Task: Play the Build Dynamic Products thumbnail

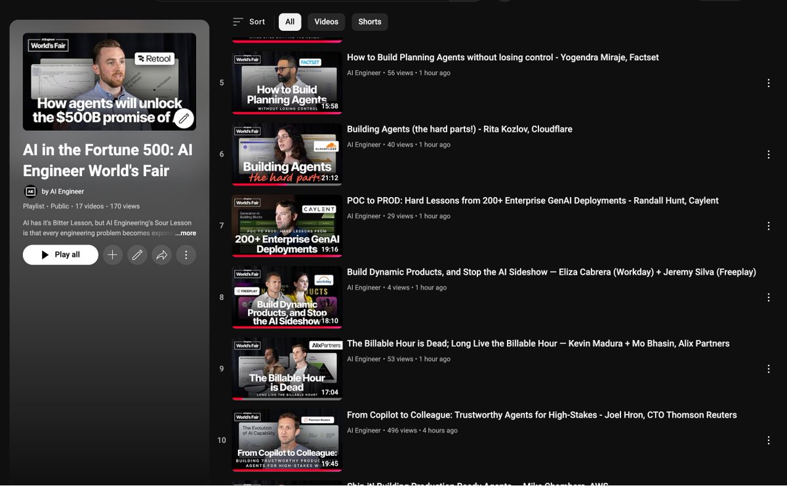Action: click(287, 297)
